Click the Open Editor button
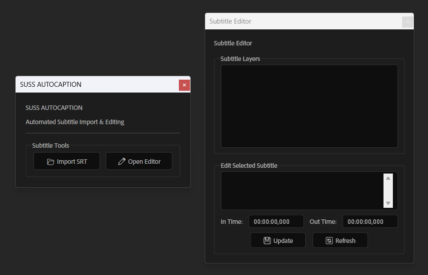 tap(139, 161)
